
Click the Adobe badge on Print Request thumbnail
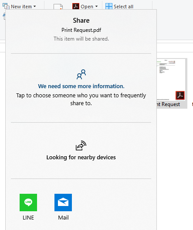tap(180, 95)
